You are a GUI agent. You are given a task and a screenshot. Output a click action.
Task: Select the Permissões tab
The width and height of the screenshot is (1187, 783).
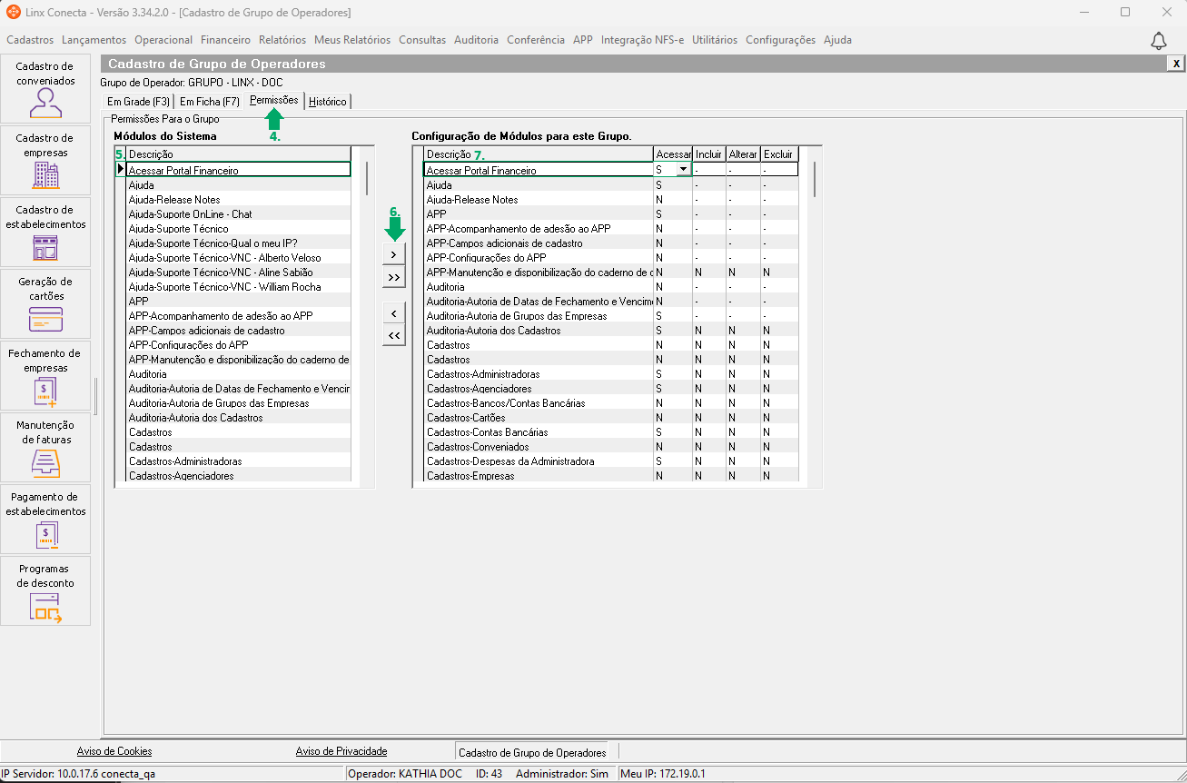[x=273, y=100]
